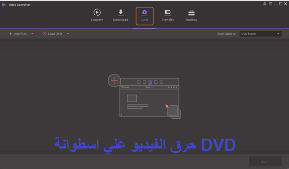
Task: Click the red plus Add Files icon
Action: click(x=10, y=33)
